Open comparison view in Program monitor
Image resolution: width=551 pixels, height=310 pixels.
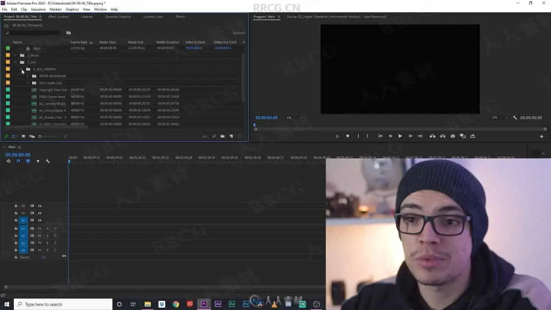point(463,136)
